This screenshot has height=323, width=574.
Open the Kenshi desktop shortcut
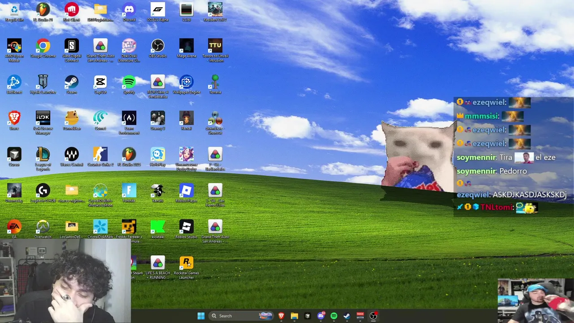[x=157, y=193]
